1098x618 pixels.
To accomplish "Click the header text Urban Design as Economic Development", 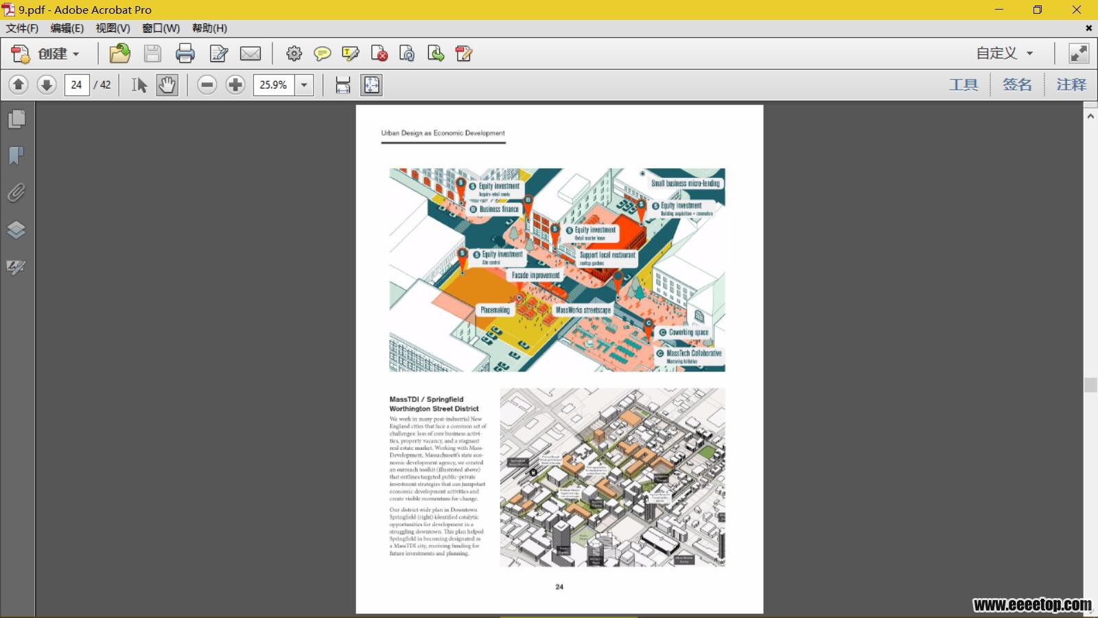I will 443,133.
